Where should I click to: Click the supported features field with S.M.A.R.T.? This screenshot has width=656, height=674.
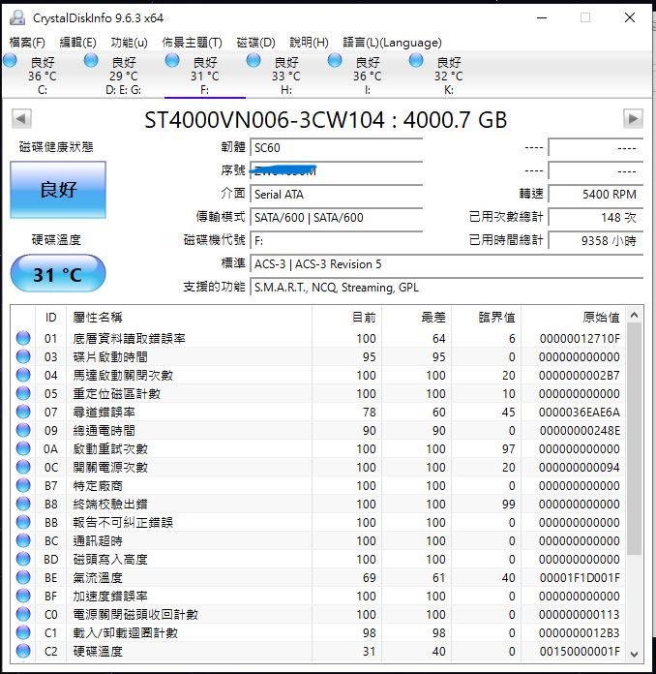pyautogui.click(x=447, y=287)
